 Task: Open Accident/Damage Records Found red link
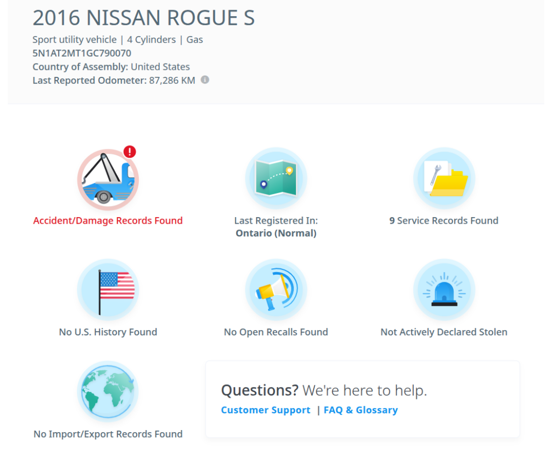108,220
